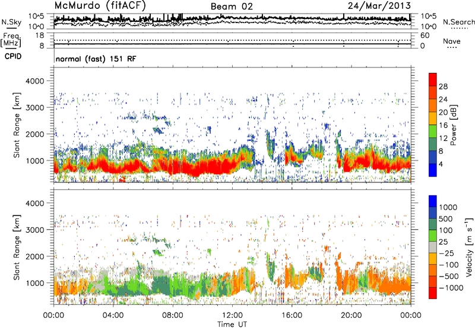Click the 'Velocity [m s-1]' colorbar label
475x328 pixels.
(x=469, y=247)
